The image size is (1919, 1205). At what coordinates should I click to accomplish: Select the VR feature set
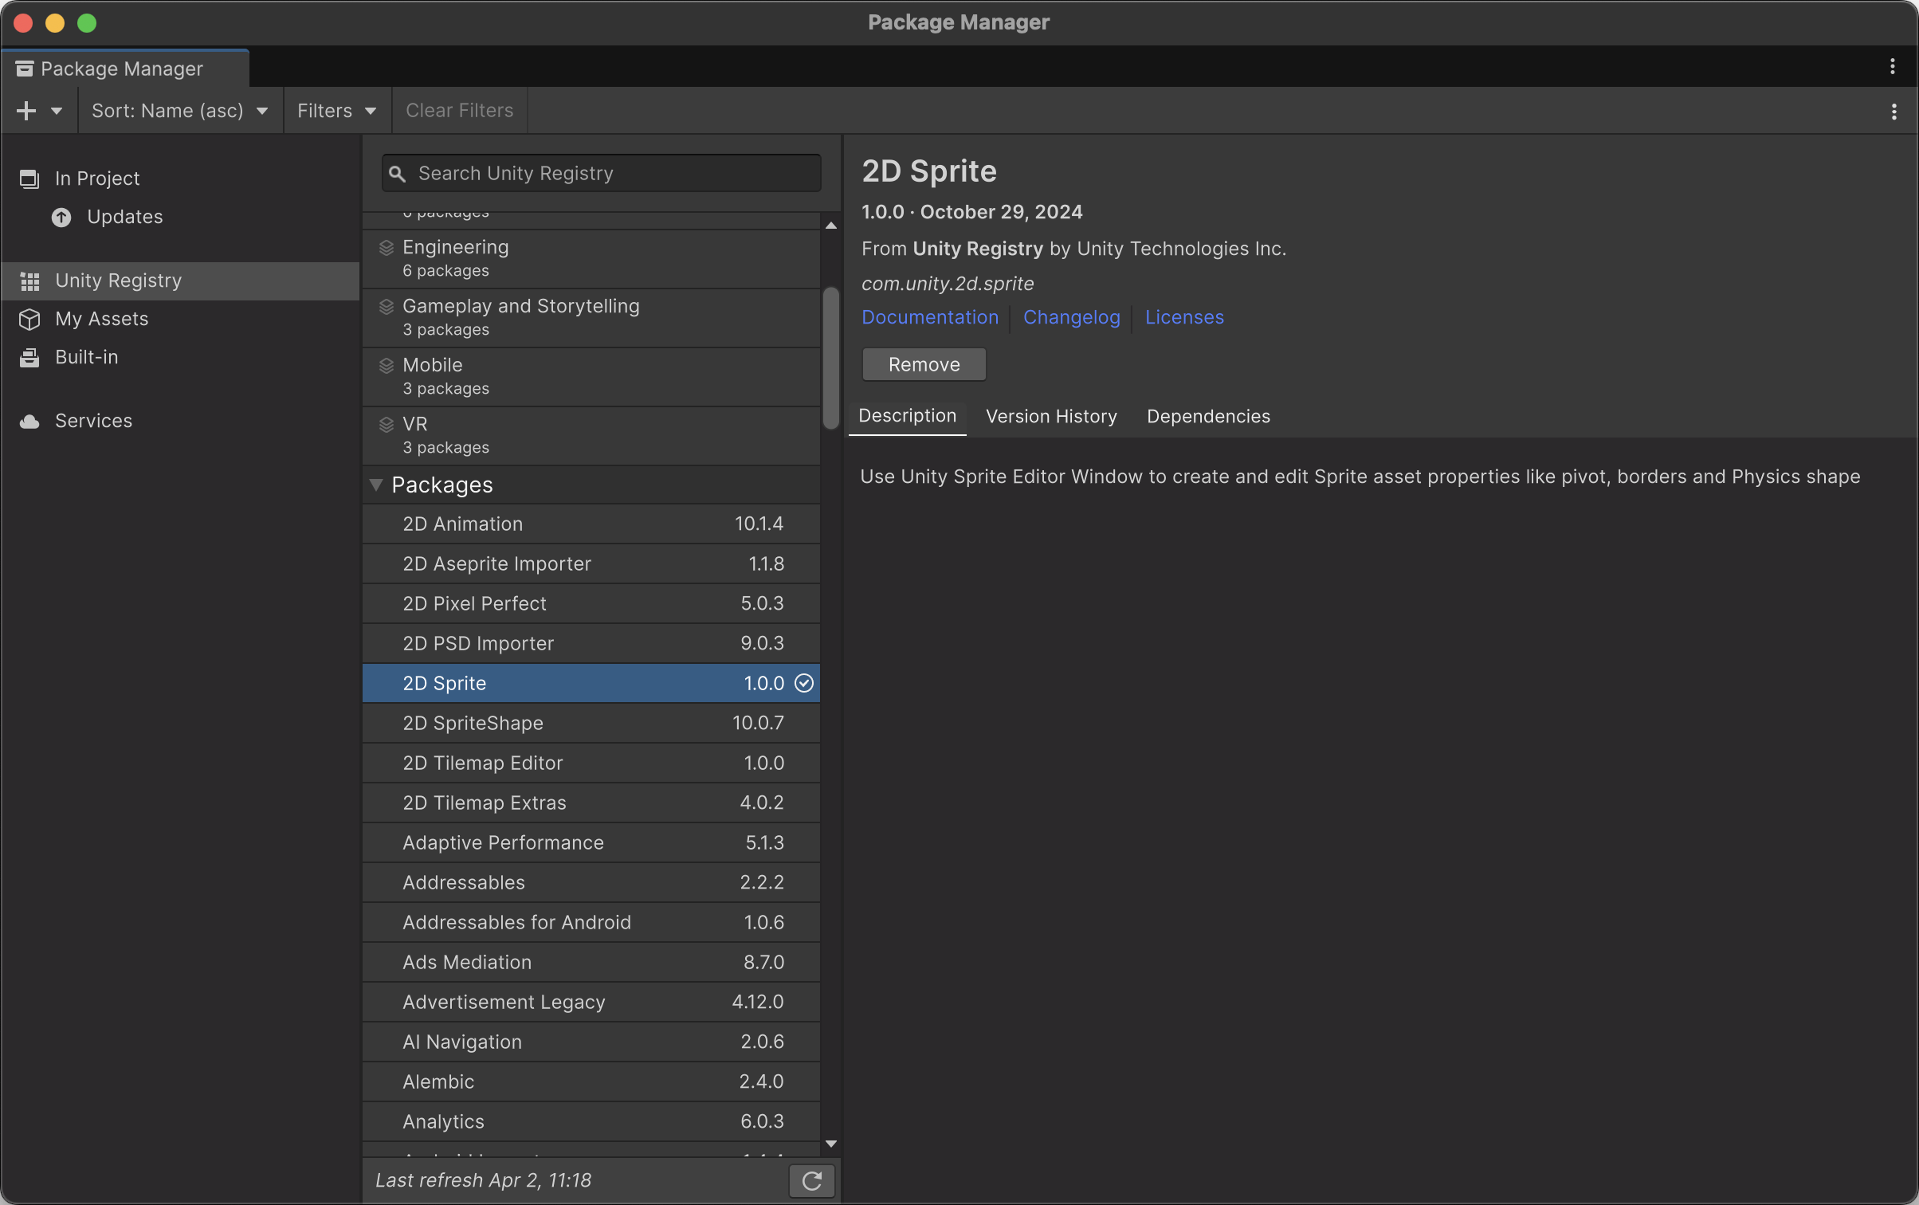[x=591, y=436]
